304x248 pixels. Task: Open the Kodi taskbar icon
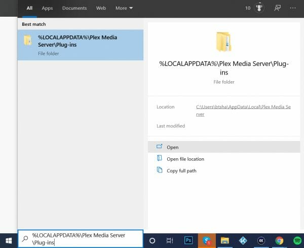pos(243,240)
